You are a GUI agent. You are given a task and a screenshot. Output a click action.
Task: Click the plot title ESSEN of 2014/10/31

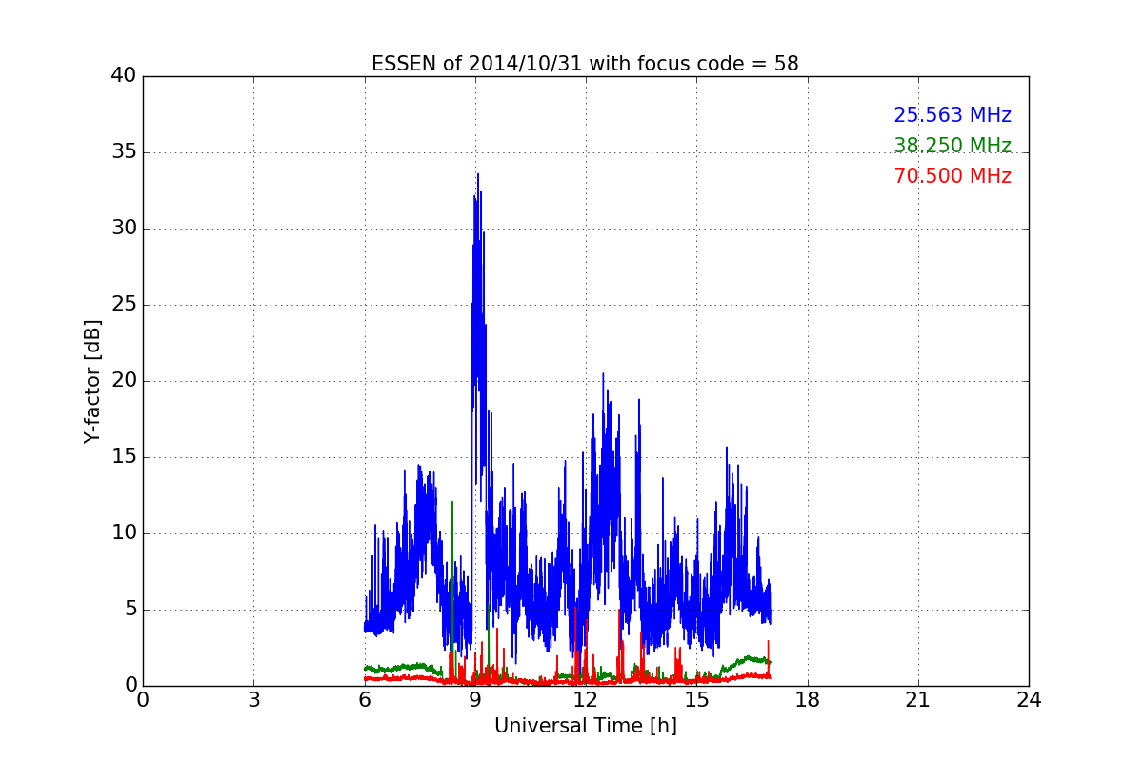(585, 64)
